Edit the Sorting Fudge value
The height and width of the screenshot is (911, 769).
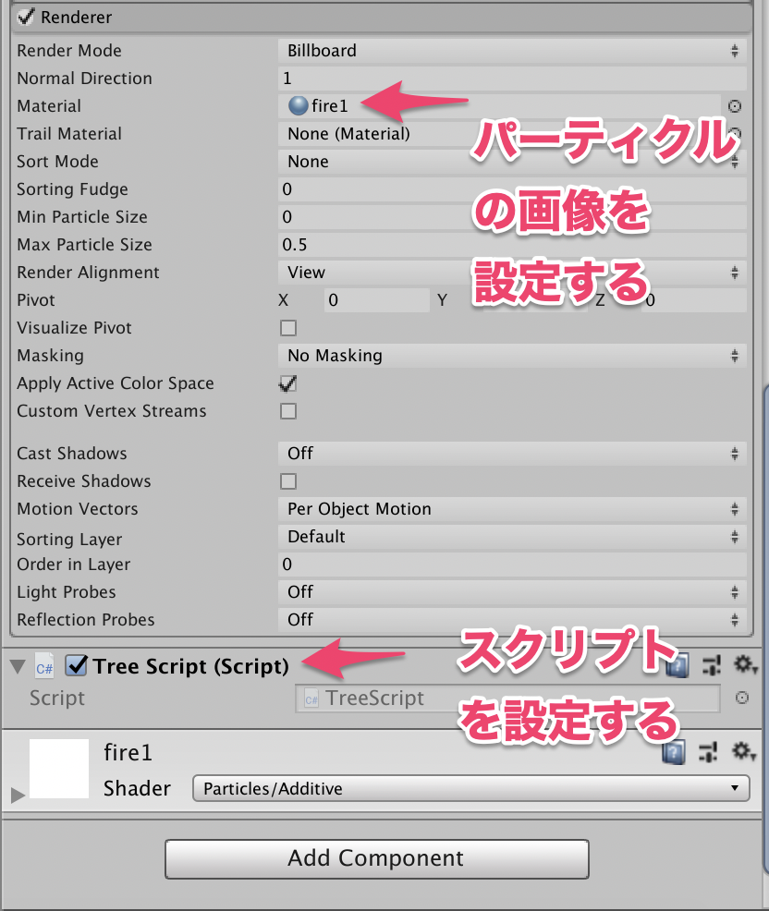tap(512, 189)
